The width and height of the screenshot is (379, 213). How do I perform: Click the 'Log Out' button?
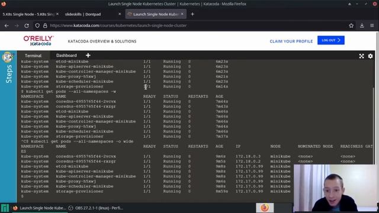point(331,40)
